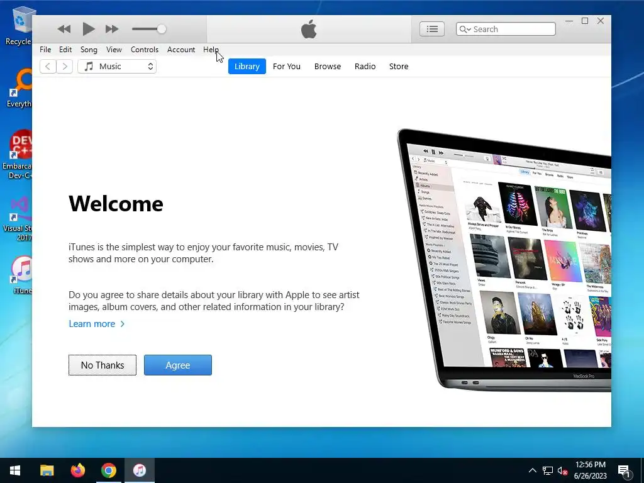644x483 pixels.
Task: Follow the Learn more link
Action: coord(96,324)
